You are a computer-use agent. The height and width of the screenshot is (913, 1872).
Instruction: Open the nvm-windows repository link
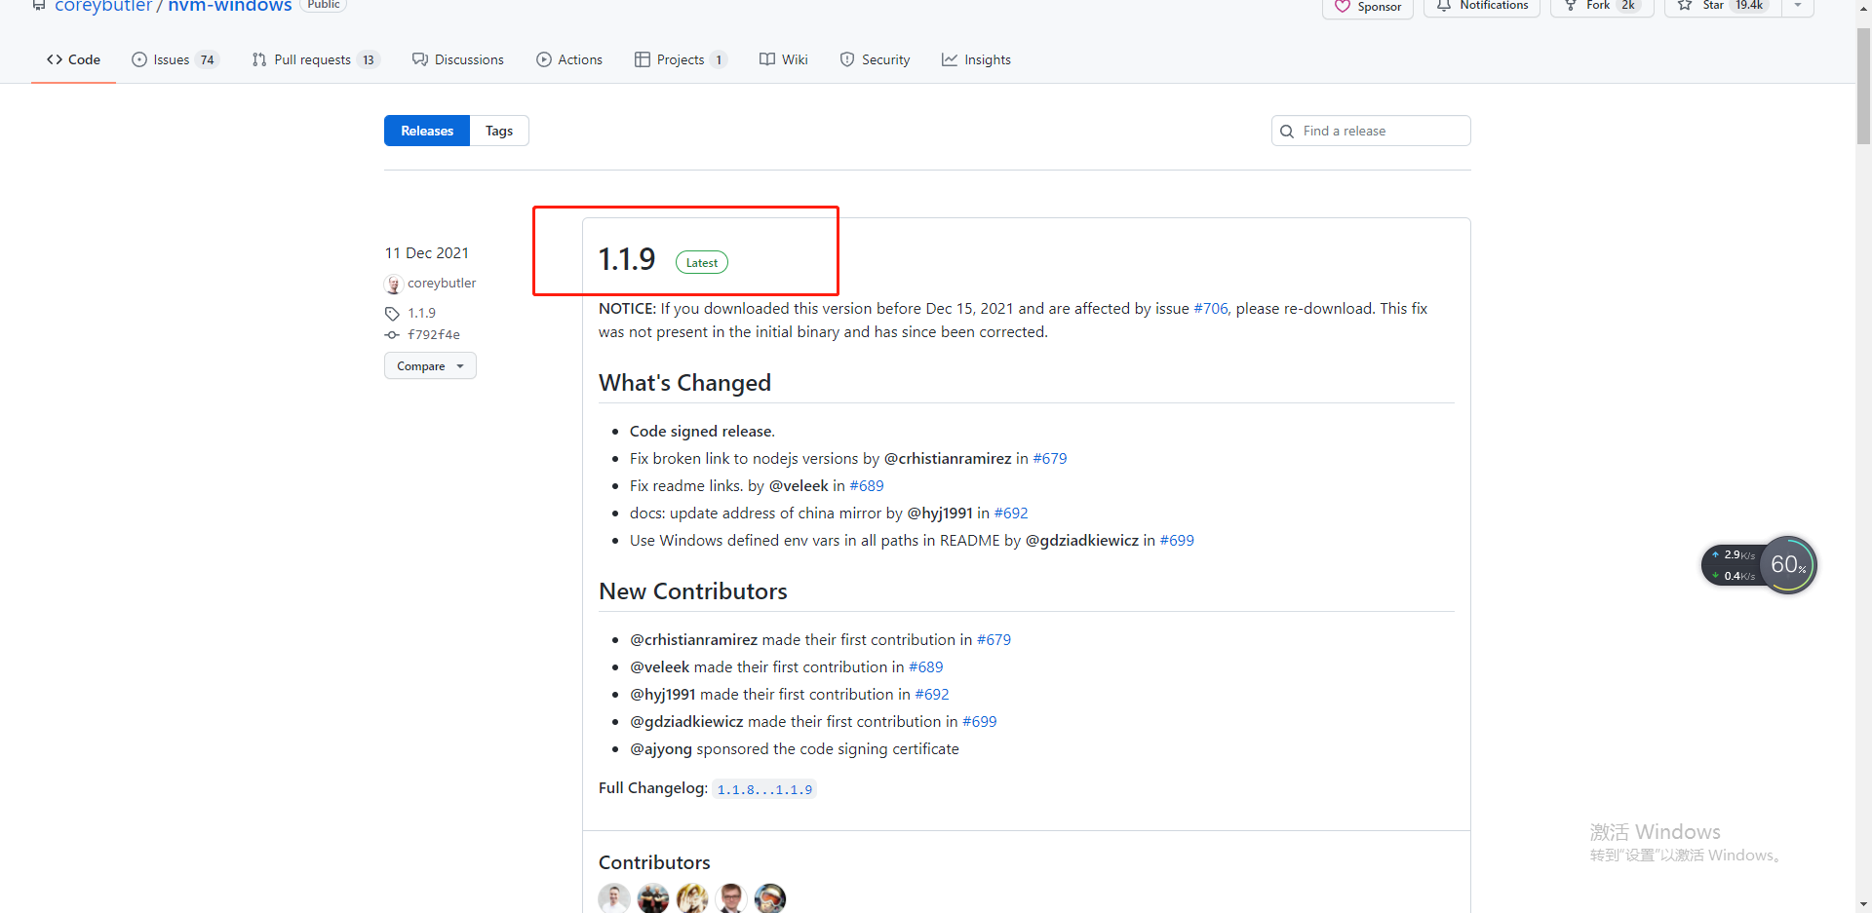[x=230, y=6]
